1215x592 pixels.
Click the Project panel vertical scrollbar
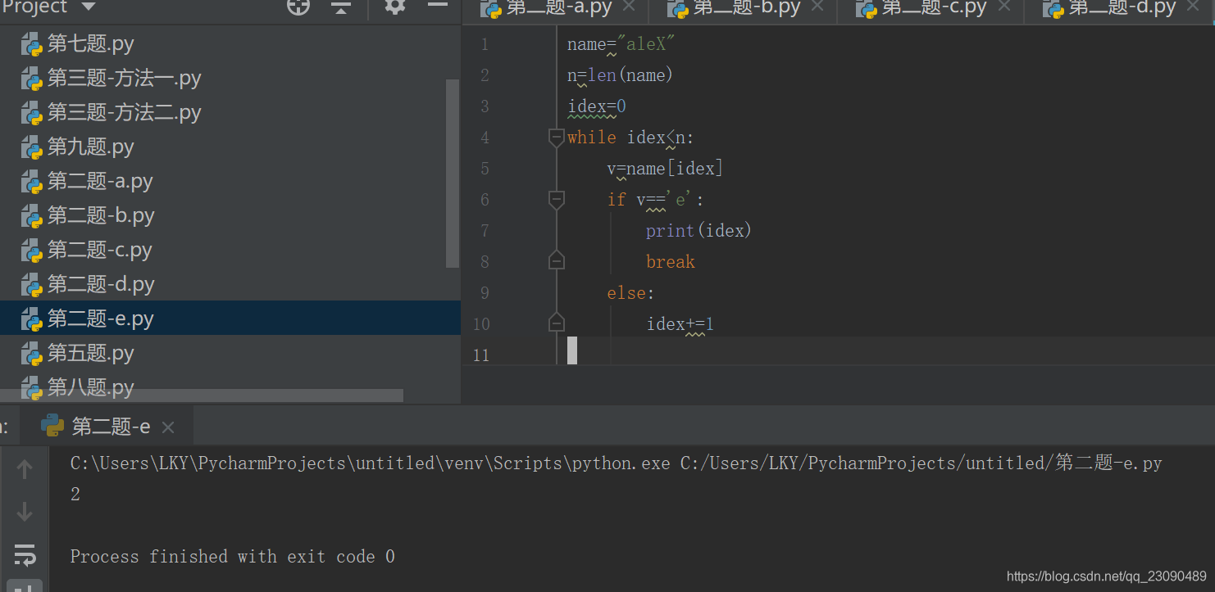click(453, 173)
